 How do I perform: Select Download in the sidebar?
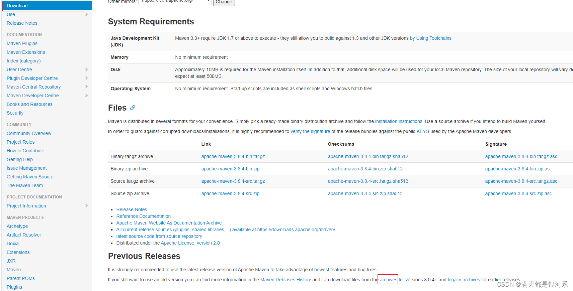pyautogui.click(x=47, y=6)
